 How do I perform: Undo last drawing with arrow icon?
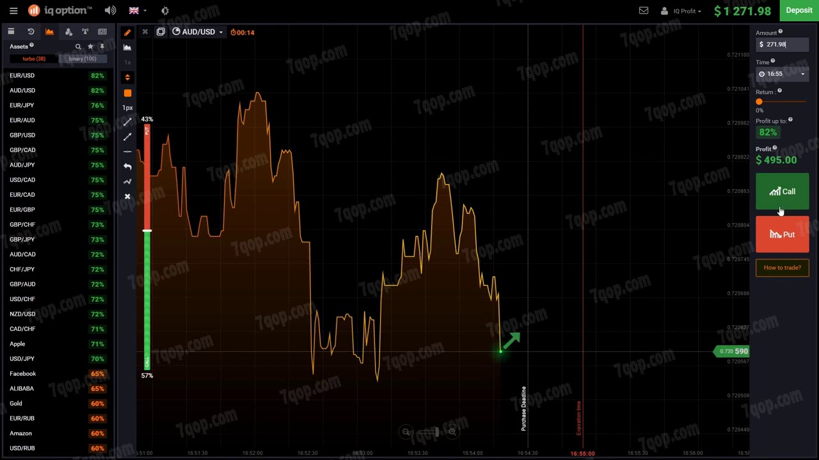[127, 166]
